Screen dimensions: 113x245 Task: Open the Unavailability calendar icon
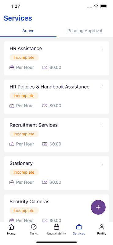tap(56, 227)
